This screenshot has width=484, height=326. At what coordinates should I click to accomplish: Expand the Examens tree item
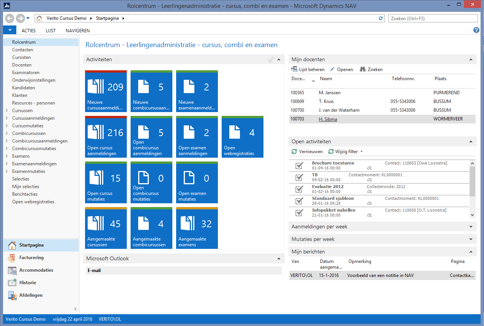pos(7,156)
